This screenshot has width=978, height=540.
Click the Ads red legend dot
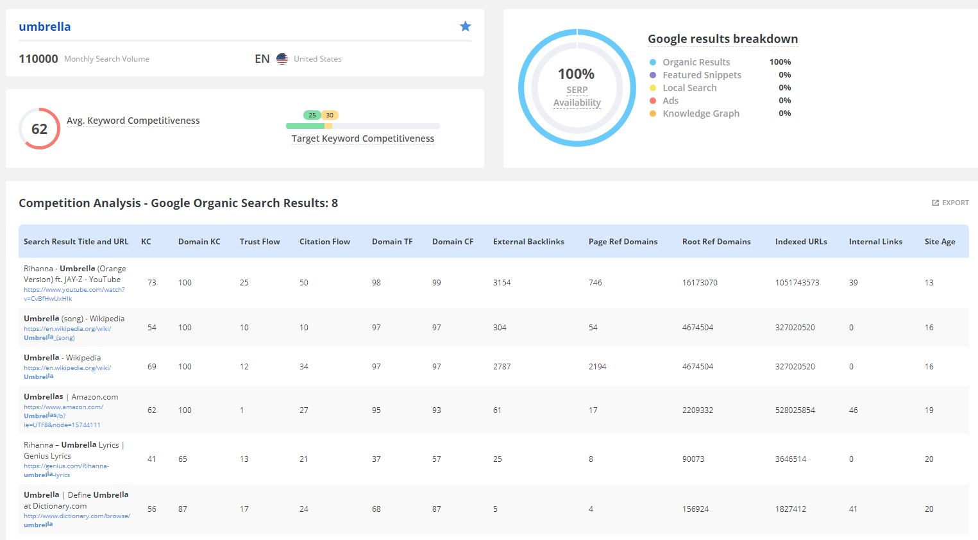(653, 101)
